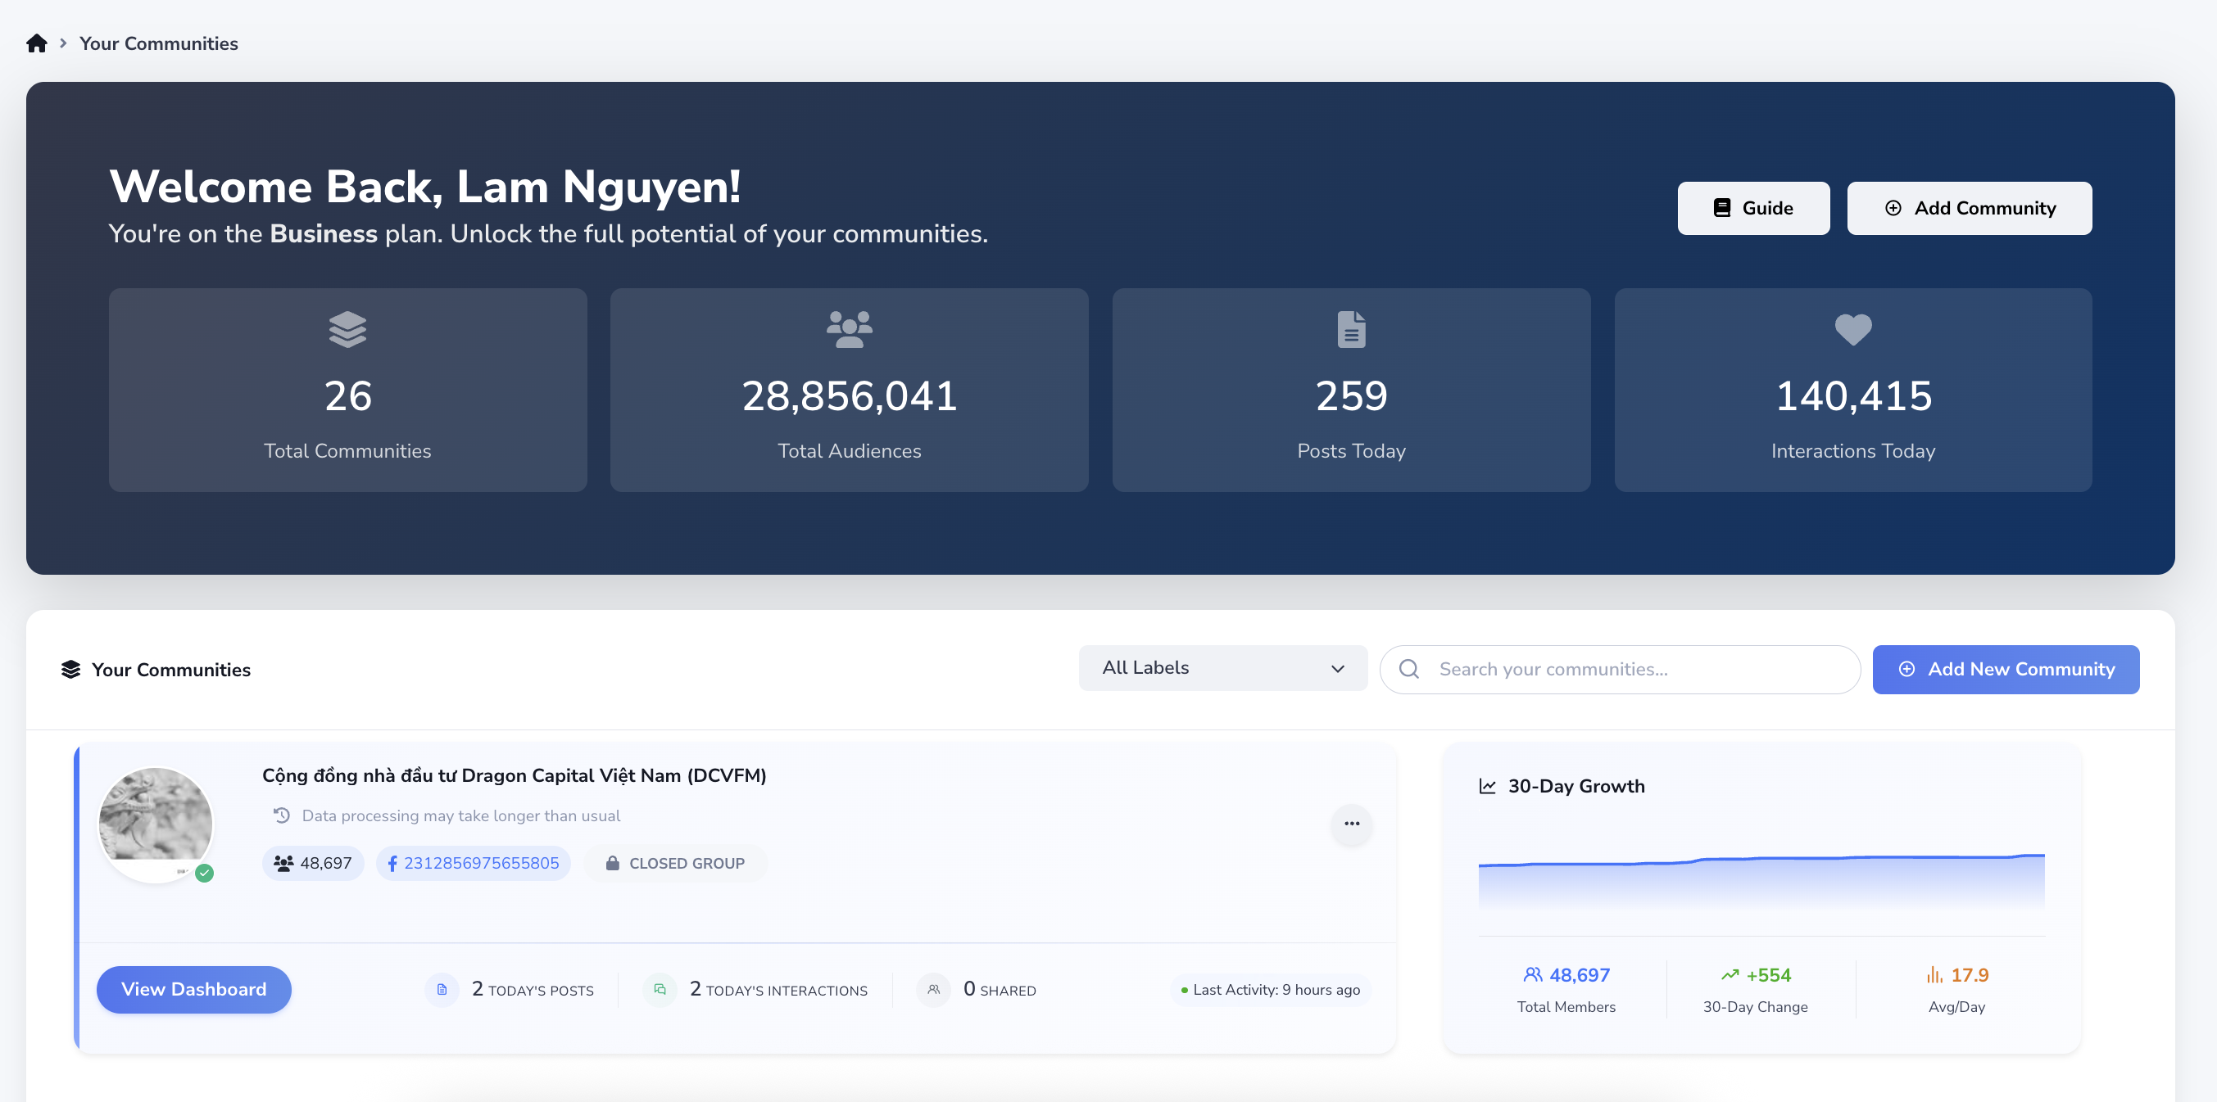Click the 17.9 Avg/Day stat
The height and width of the screenshot is (1102, 2217).
(1956, 987)
